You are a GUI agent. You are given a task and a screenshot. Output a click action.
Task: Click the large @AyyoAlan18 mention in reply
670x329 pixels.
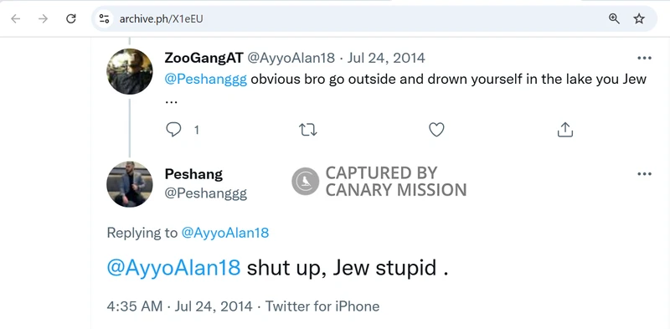tap(173, 268)
